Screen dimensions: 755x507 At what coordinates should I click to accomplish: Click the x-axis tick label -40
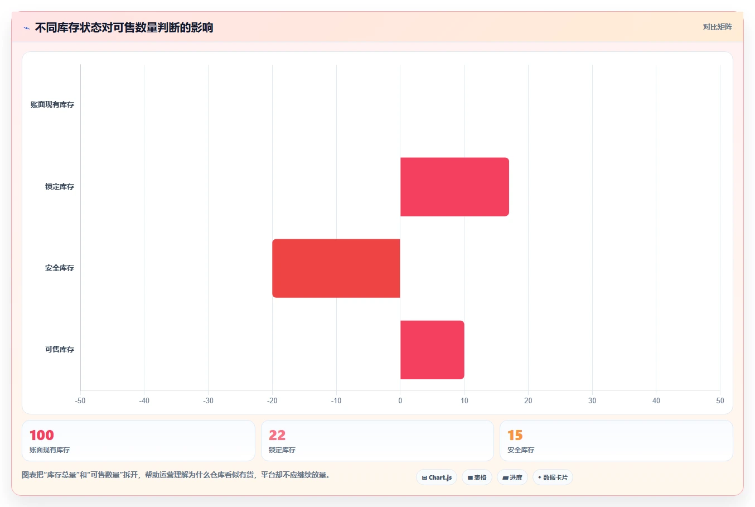coord(144,401)
